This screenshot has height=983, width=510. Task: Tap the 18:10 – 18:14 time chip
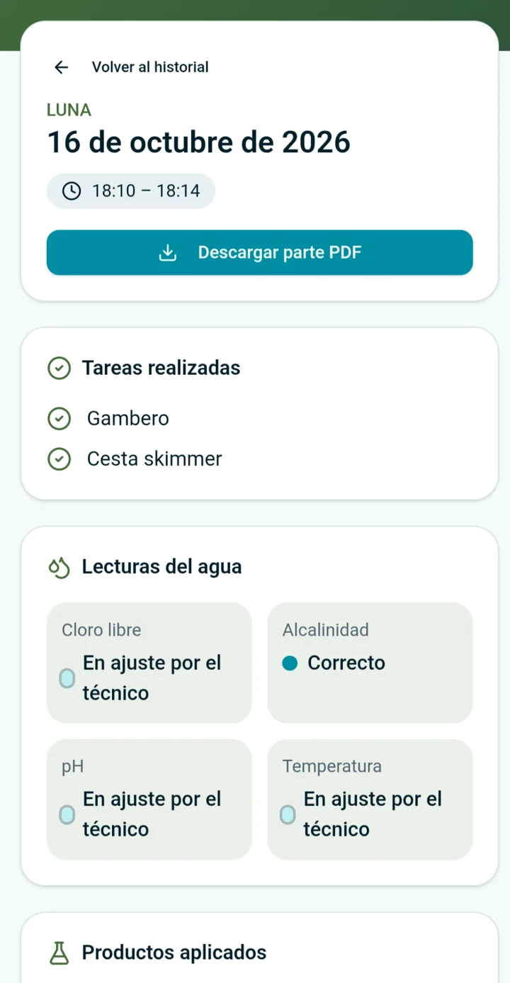(131, 191)
